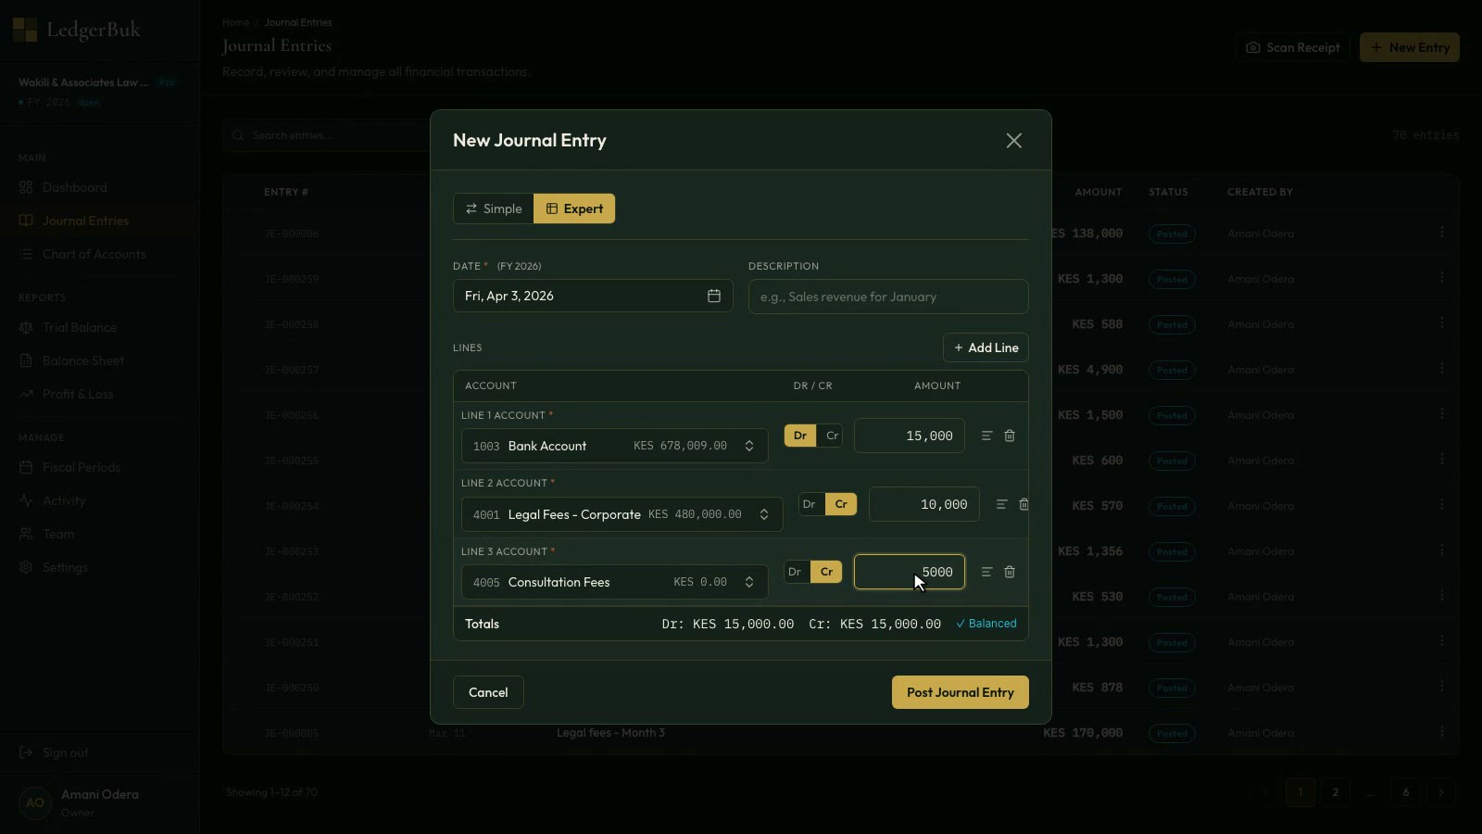Open line 1 memo notes icon
1482x834 pixels.
[x=986, y=436]
